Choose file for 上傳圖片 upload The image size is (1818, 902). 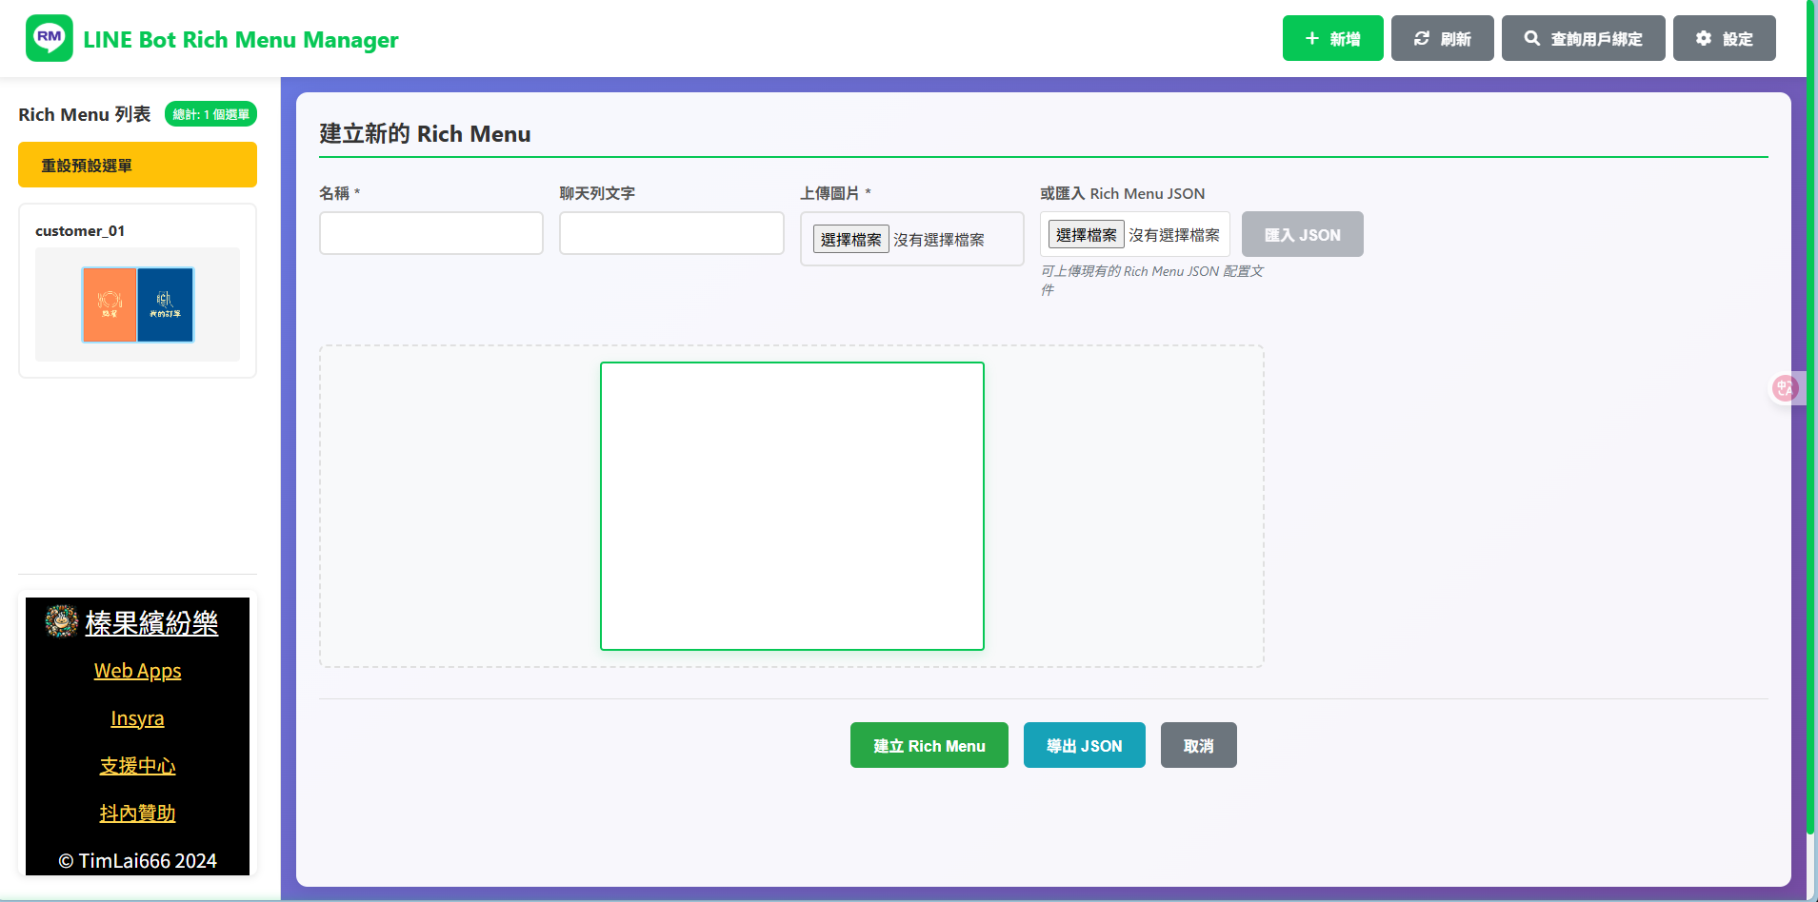click(x=850, y=239)
